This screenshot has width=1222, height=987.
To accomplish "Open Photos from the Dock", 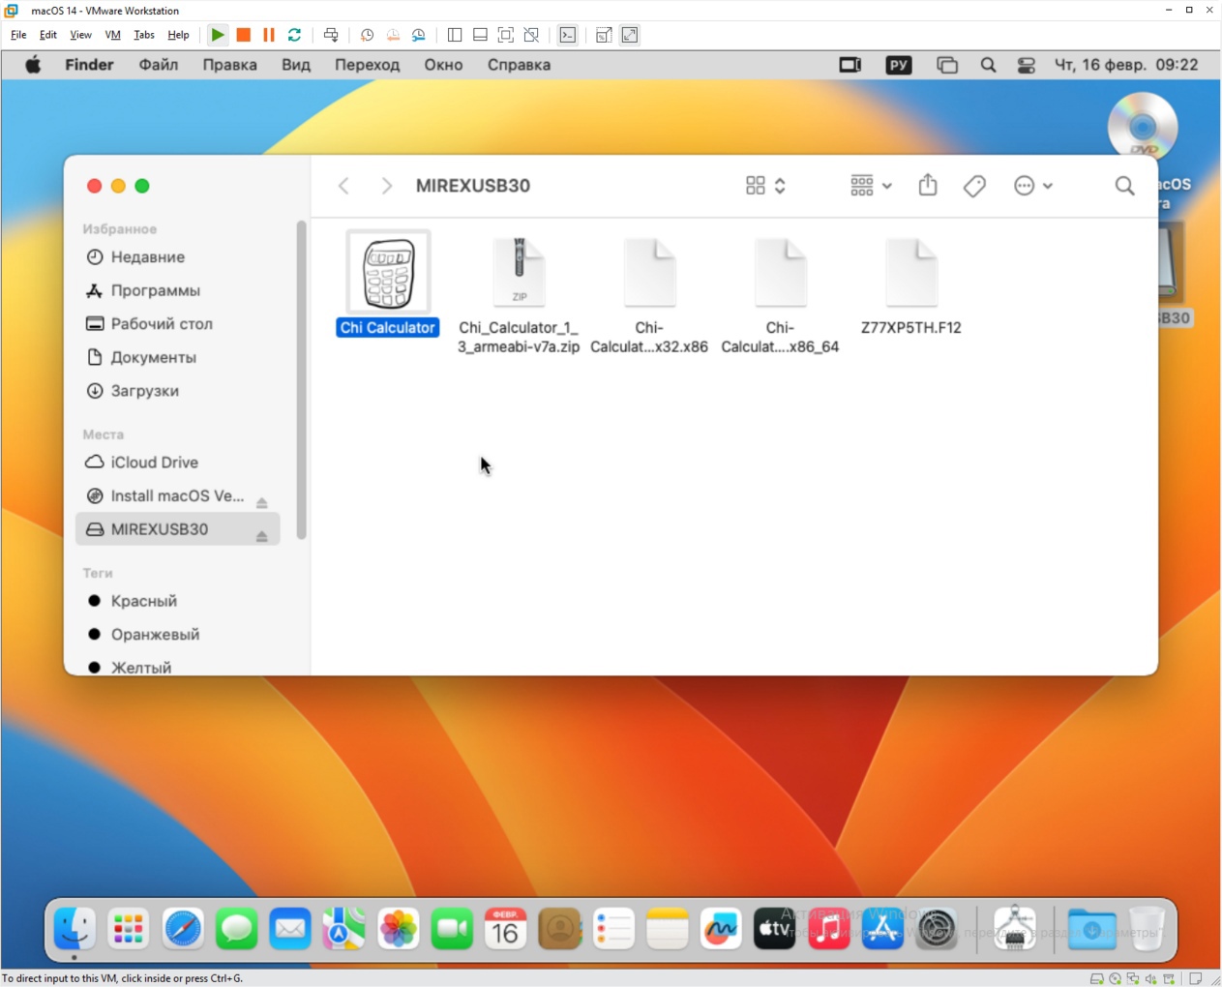I will pos(398,930).
